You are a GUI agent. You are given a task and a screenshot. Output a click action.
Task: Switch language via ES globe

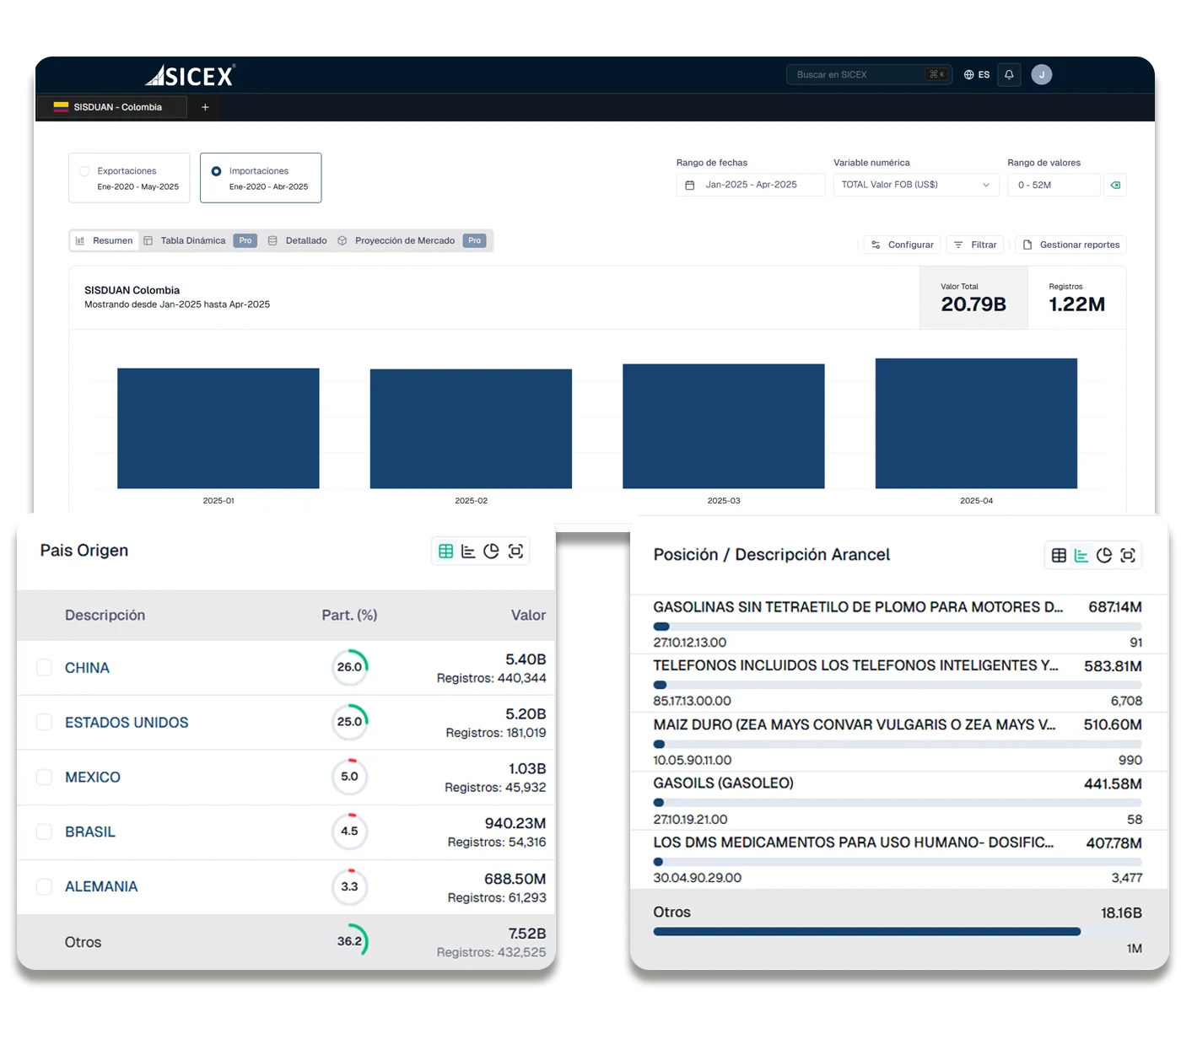(977, 75)
